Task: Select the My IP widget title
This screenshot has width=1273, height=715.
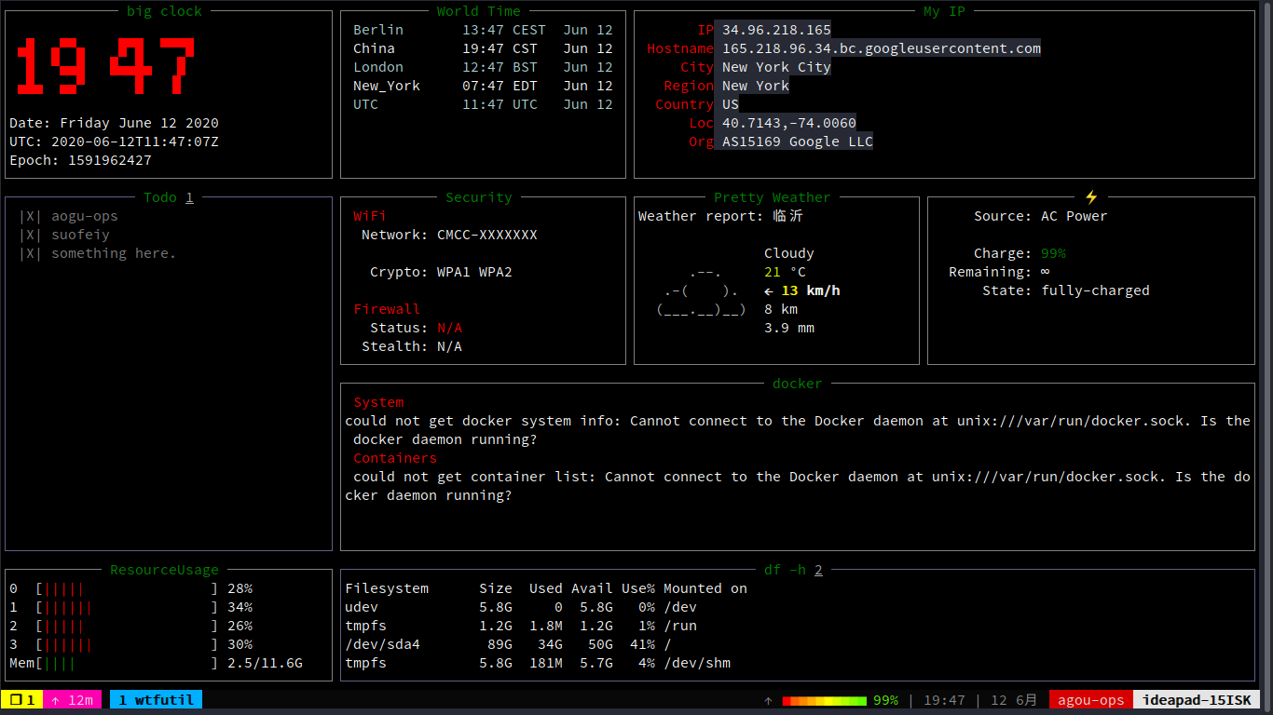Action: [944, 11]
